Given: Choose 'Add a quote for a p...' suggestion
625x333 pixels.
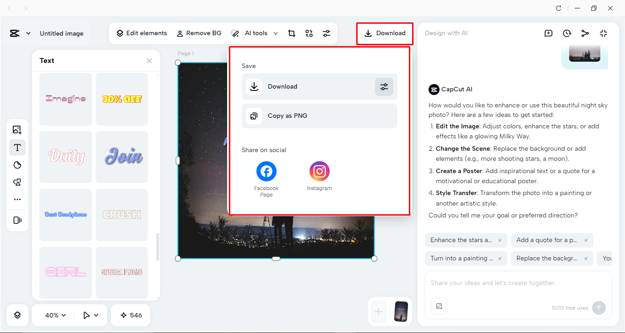Looking at the screenshot, I should point(552,240).
